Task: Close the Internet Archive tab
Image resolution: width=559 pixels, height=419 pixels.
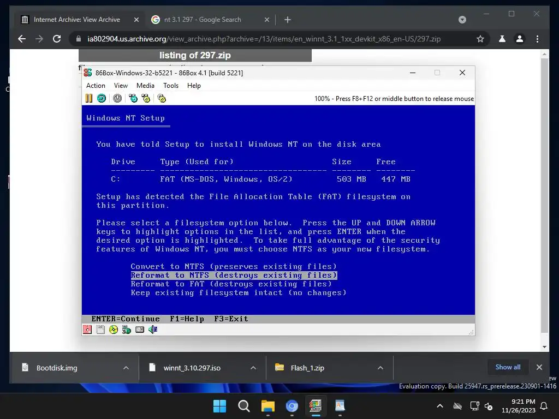Action: pos(136,20)
